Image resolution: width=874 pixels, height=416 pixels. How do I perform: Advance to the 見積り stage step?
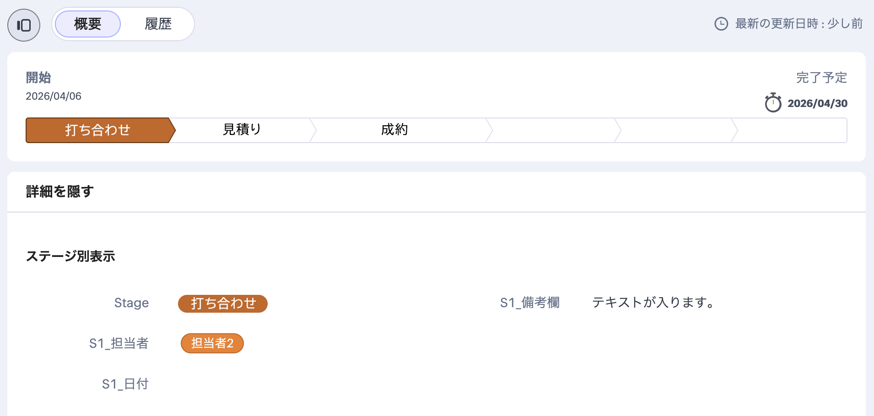242,130
